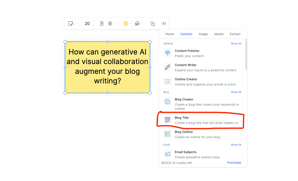
Task: Click the Blog Title icon
Action: 168,120
